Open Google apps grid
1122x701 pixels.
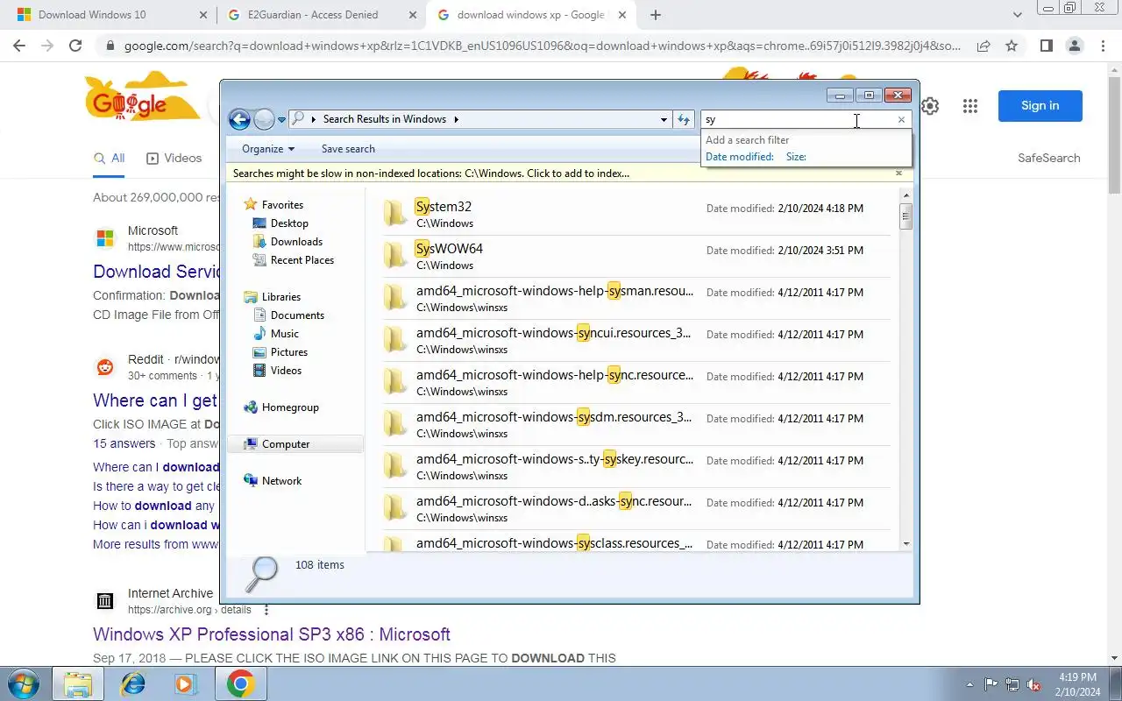click(969, 106)
